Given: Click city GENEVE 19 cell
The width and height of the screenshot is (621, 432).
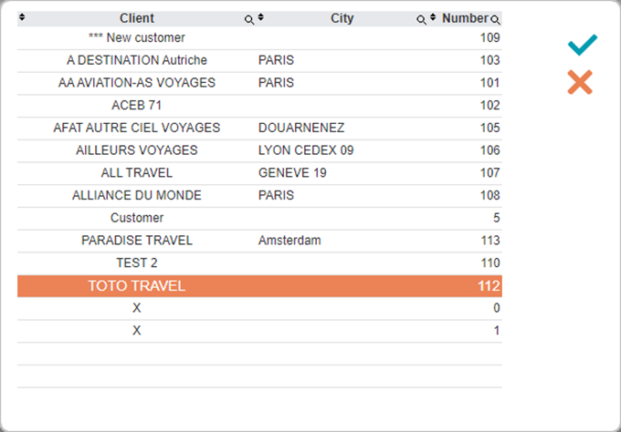Looking at the screenshot, I should (292, 173).
